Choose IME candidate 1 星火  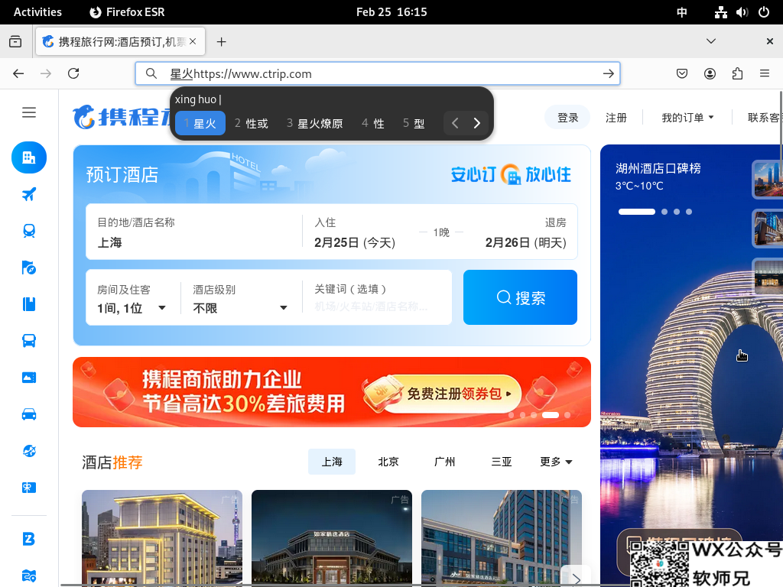[200, 123]
